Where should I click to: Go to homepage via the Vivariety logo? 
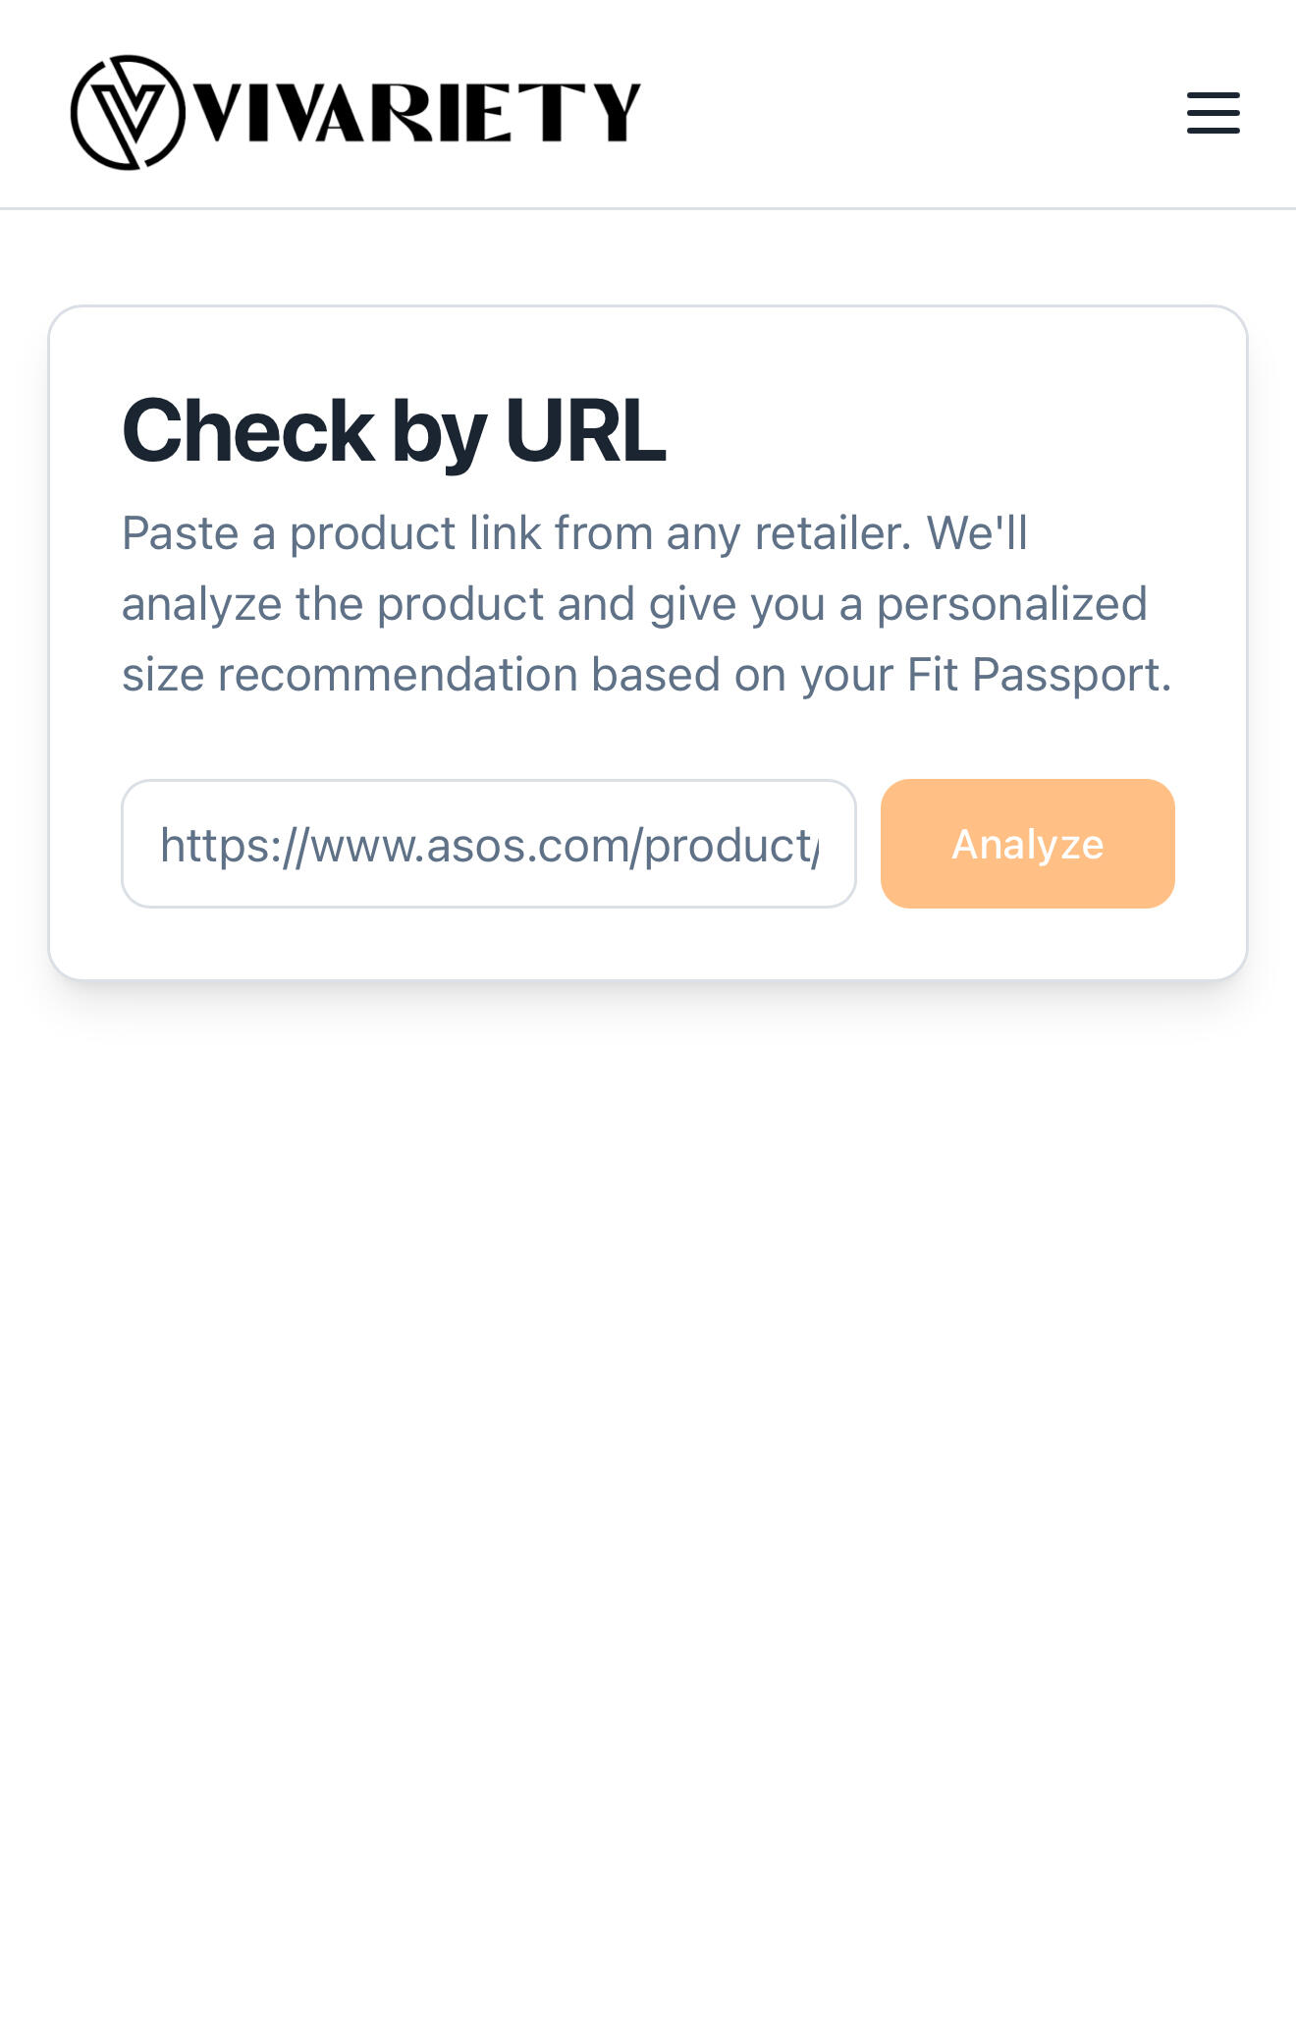point(355,113)
